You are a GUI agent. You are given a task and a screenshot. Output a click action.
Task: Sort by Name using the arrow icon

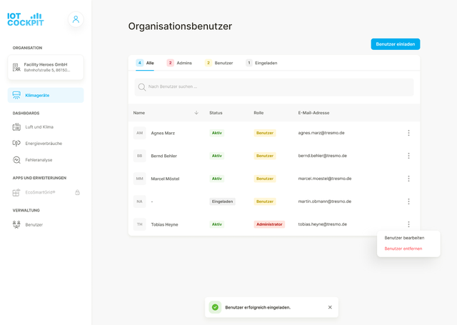click(196, 113)
